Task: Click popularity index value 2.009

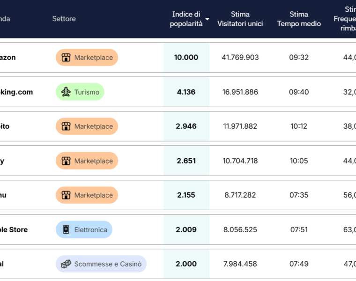Action: coord(186,229)
